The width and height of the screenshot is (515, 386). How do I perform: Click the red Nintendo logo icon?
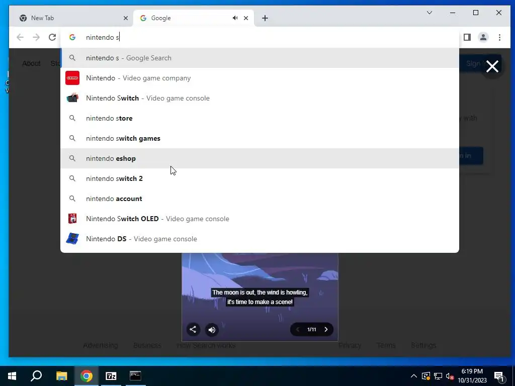click(x=72, y=78)
